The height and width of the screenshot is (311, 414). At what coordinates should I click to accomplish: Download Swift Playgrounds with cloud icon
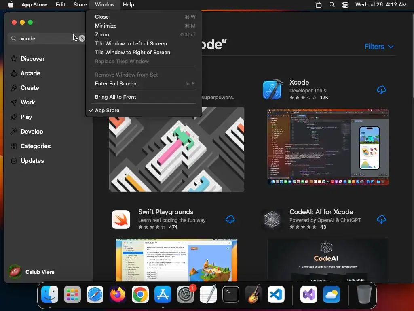click(x=230, y=219)
